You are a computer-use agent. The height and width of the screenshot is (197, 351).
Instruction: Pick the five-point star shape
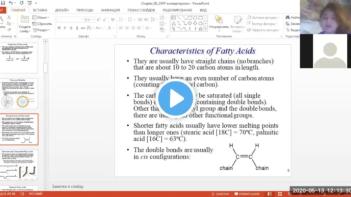pos(200,28)
